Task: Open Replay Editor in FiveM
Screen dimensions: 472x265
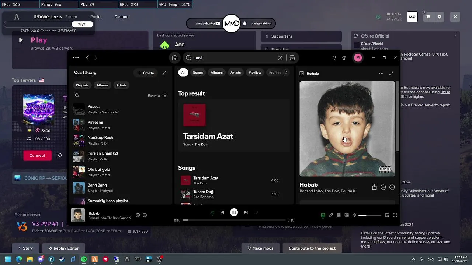Action: (63, 248)
